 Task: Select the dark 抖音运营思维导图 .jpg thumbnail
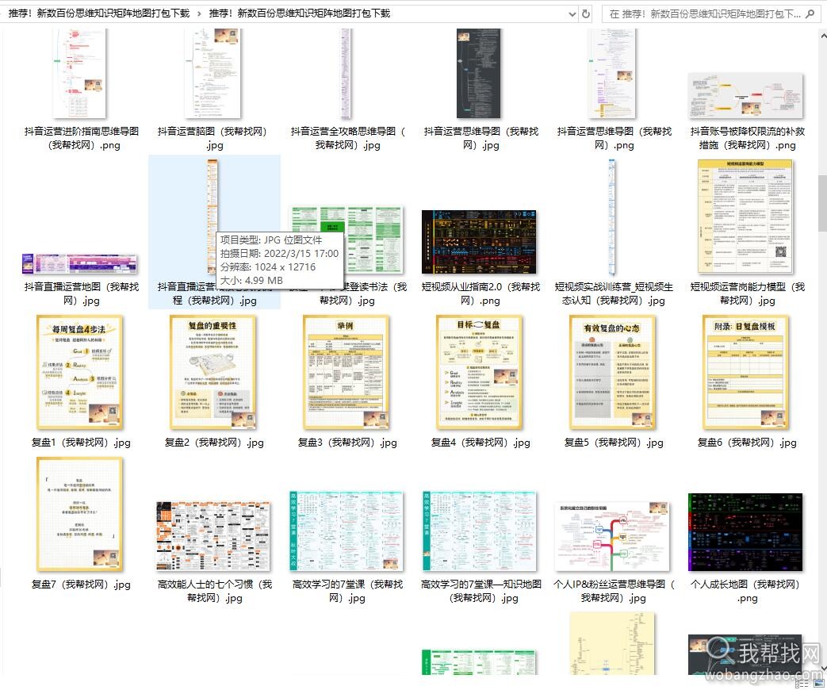(x=478, y=73)
